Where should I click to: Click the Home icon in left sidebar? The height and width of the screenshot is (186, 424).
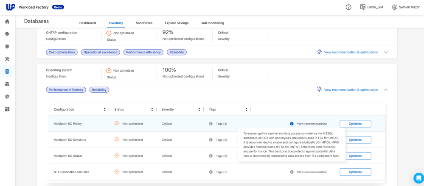(x=7, y=21)
